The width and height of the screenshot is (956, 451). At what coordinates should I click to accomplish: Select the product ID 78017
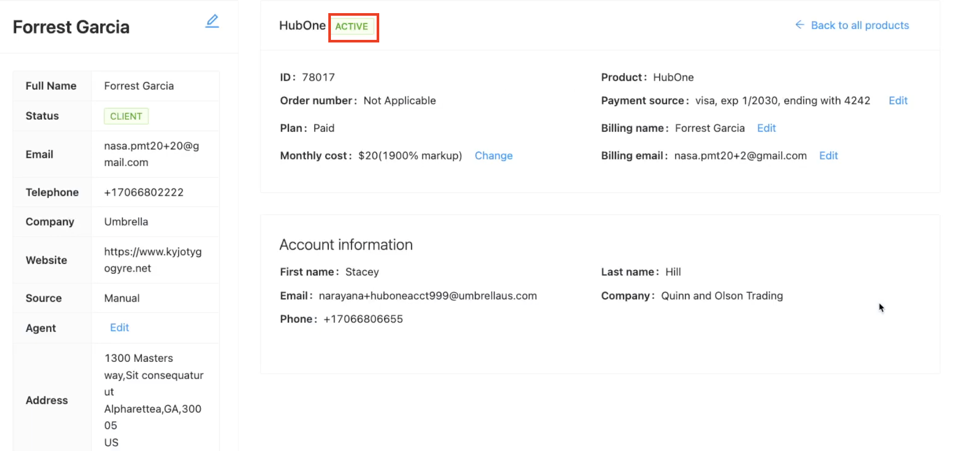[x=318, y=77]
